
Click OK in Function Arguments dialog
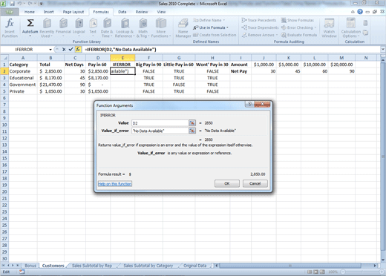227,183
